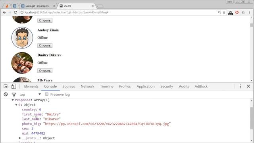Click the Dmitry Dikarev name text
This screenshot has width=254, height=143.
click(49, 55)
